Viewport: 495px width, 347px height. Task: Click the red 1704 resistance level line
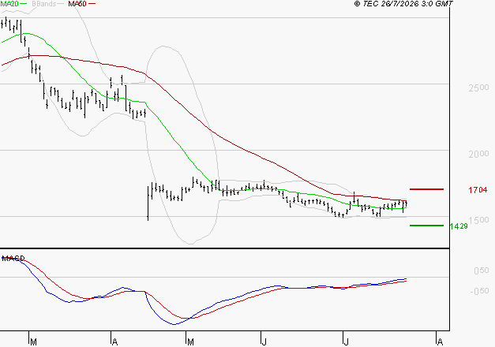tap(426, 189)
